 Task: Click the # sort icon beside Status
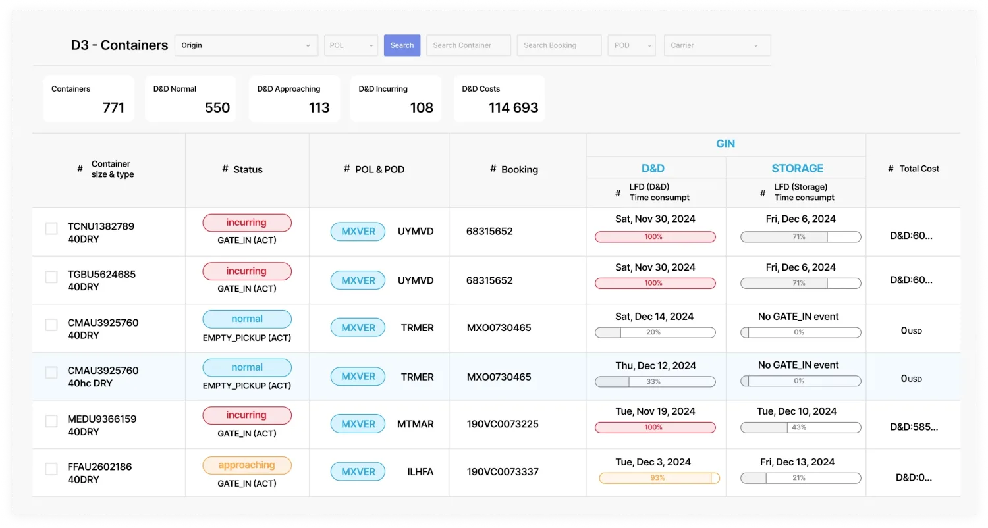click(225, 169)
